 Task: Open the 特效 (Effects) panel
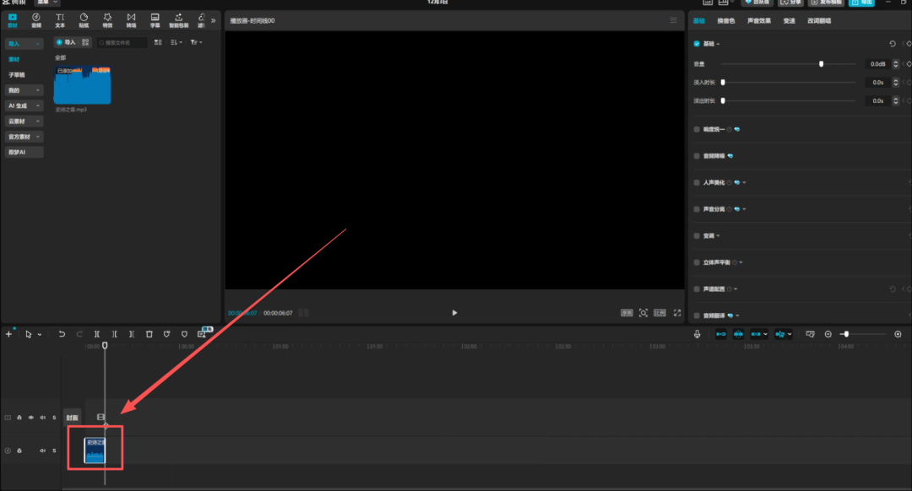click(x=107, y=19)
